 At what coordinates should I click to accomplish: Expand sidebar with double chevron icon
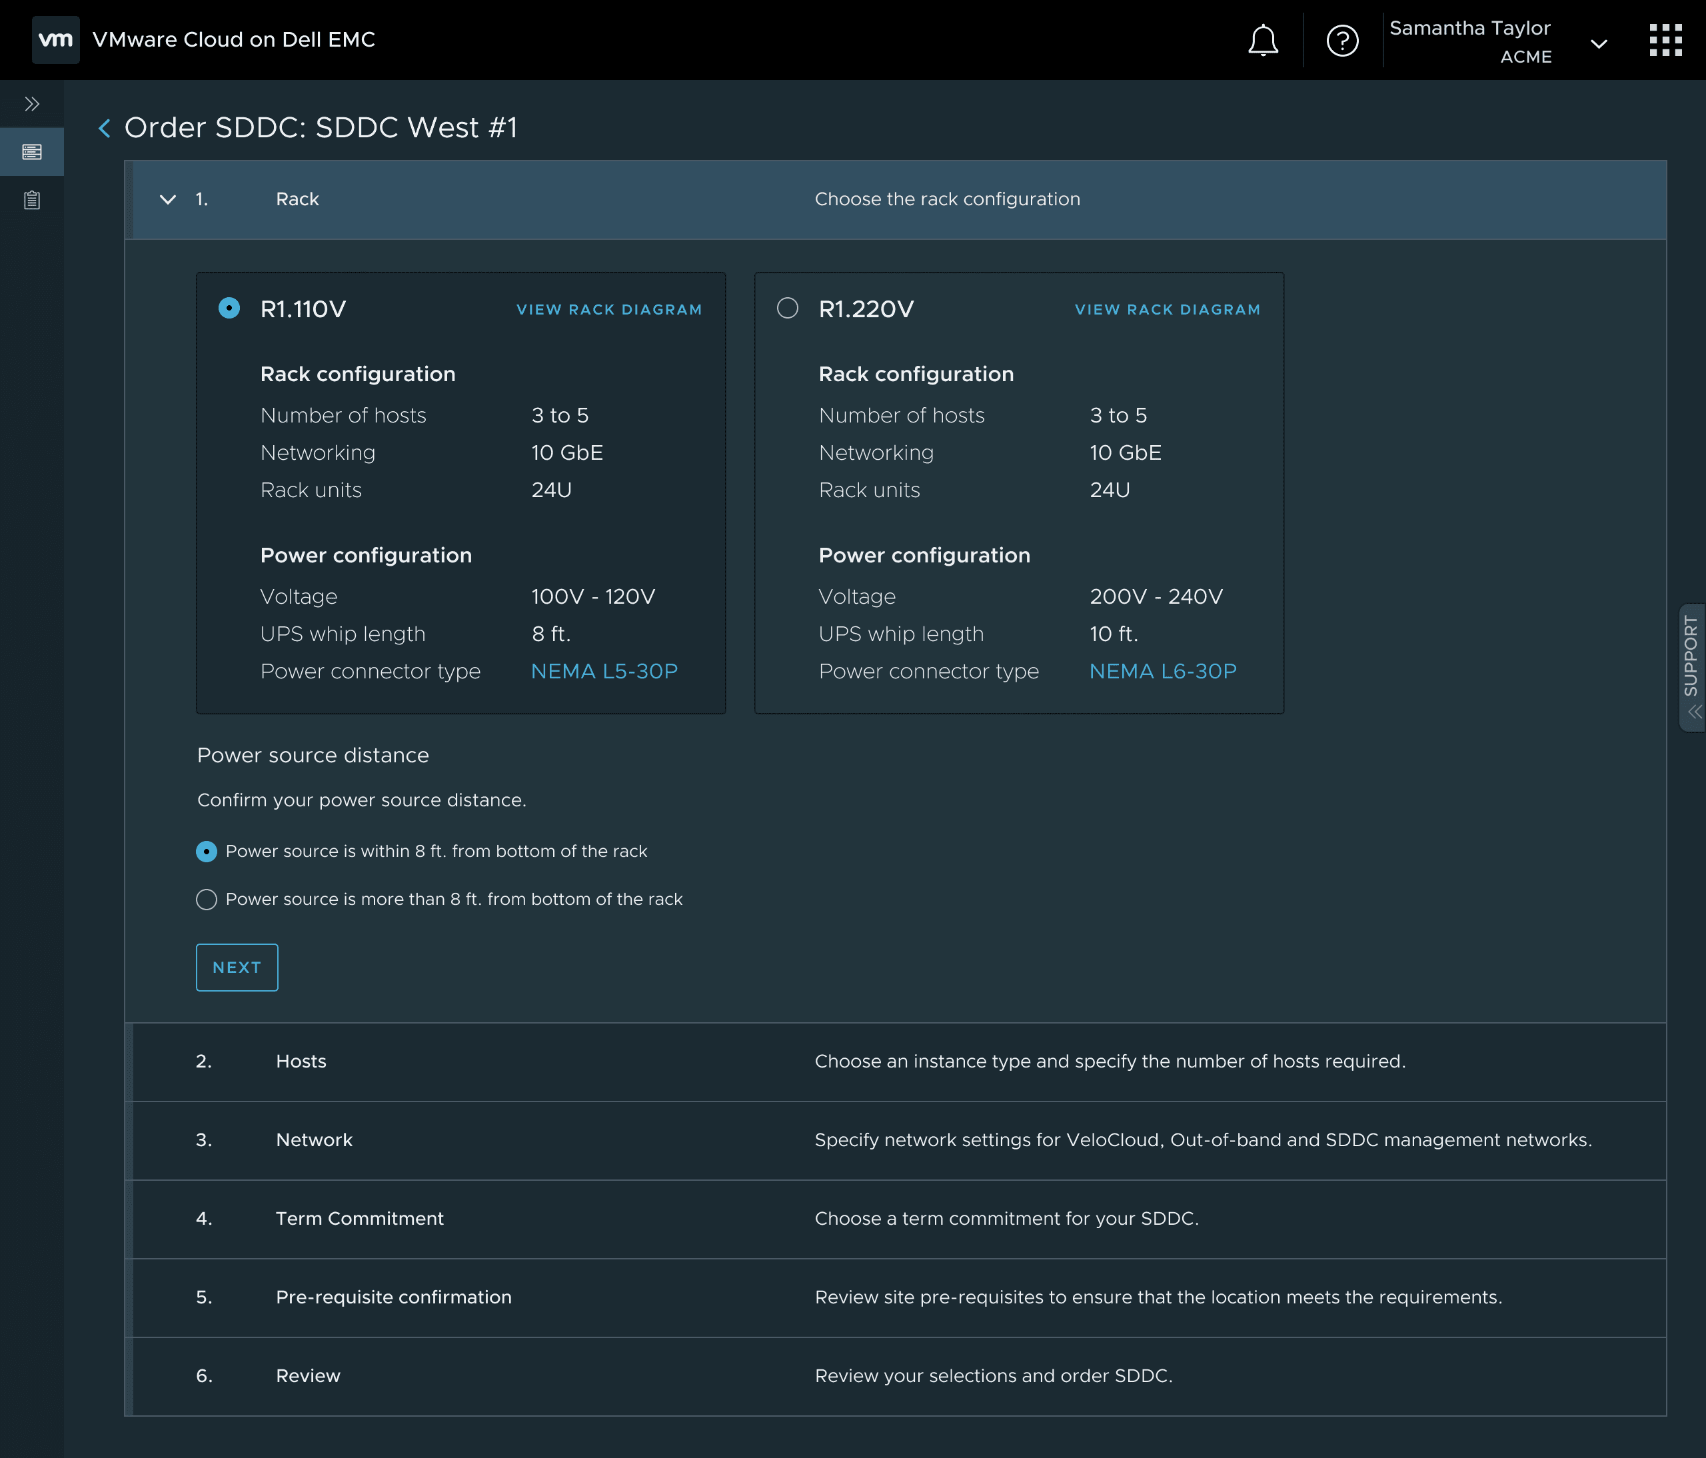click(32, 104)
